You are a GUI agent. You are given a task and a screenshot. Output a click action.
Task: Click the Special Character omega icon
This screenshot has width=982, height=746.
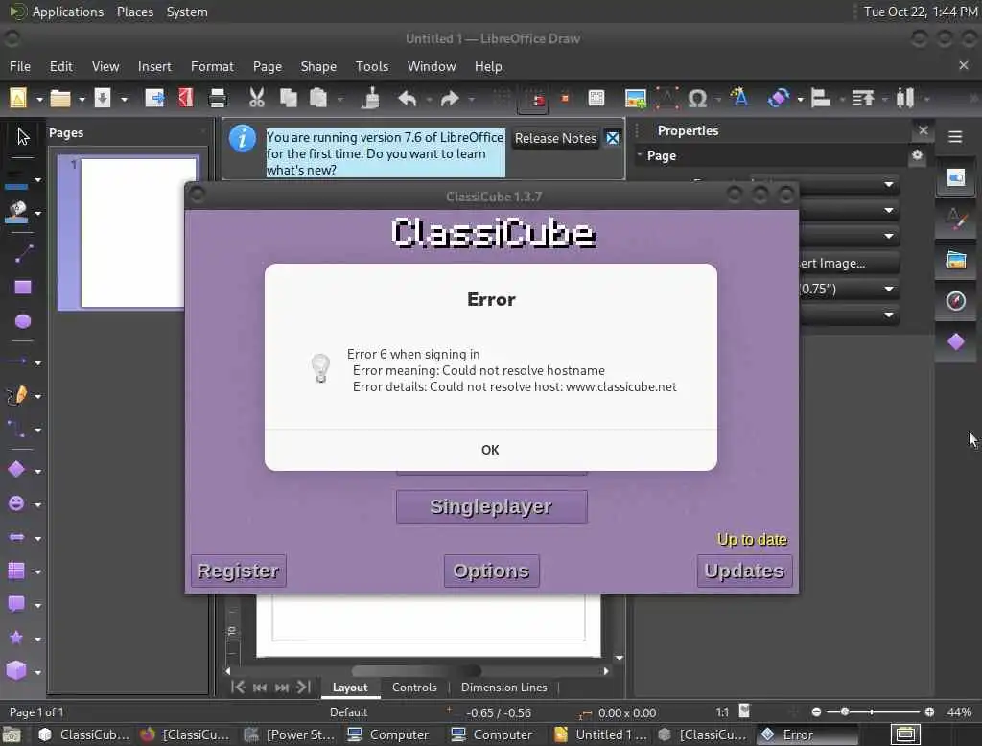(697, 99)
